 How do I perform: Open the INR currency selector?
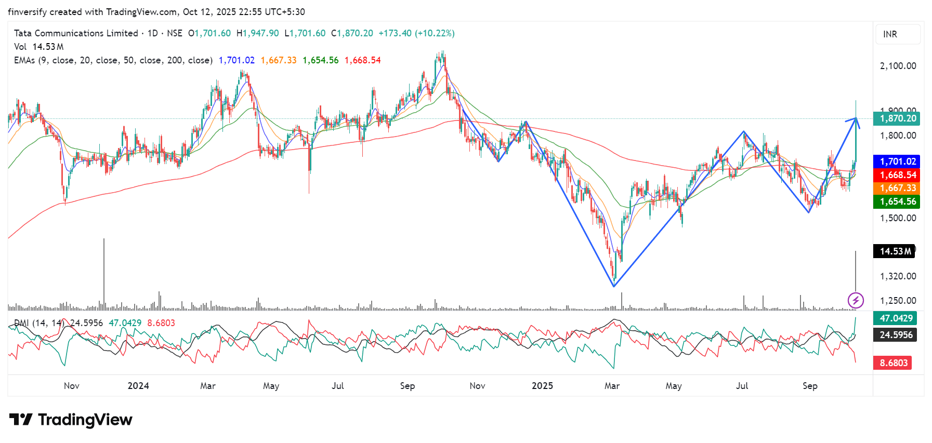[x=898, y=34]
